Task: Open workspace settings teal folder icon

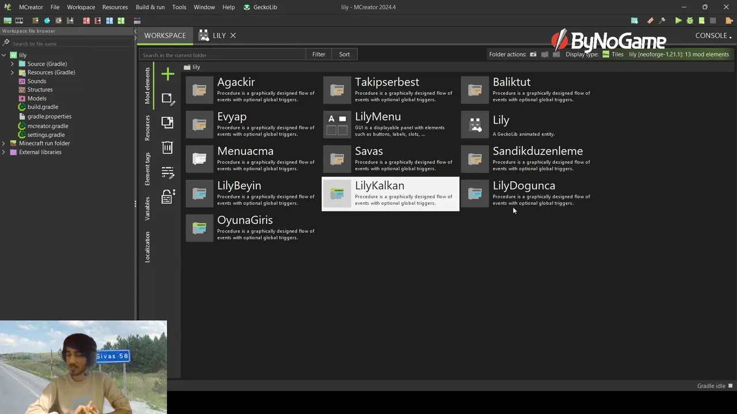Action: [x=634, y=21]
